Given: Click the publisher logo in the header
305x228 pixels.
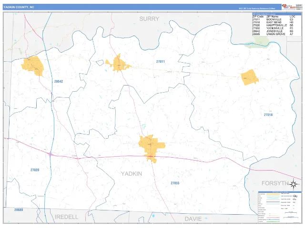Looking at the screenshot, I should coord(289,7).
